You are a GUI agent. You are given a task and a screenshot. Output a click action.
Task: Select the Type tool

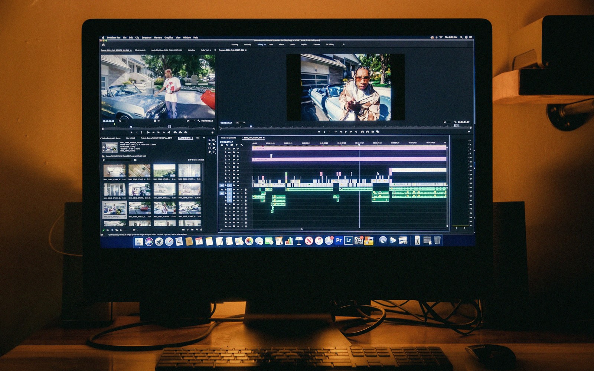tap(214, 152)
